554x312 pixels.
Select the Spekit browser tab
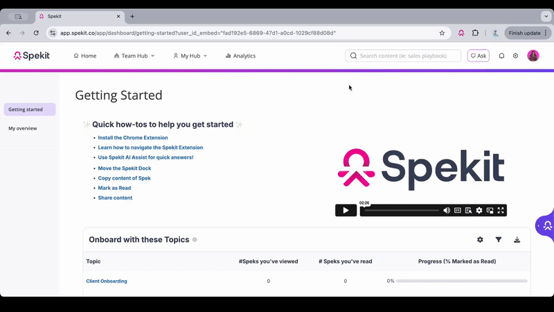tap(79, 16)
